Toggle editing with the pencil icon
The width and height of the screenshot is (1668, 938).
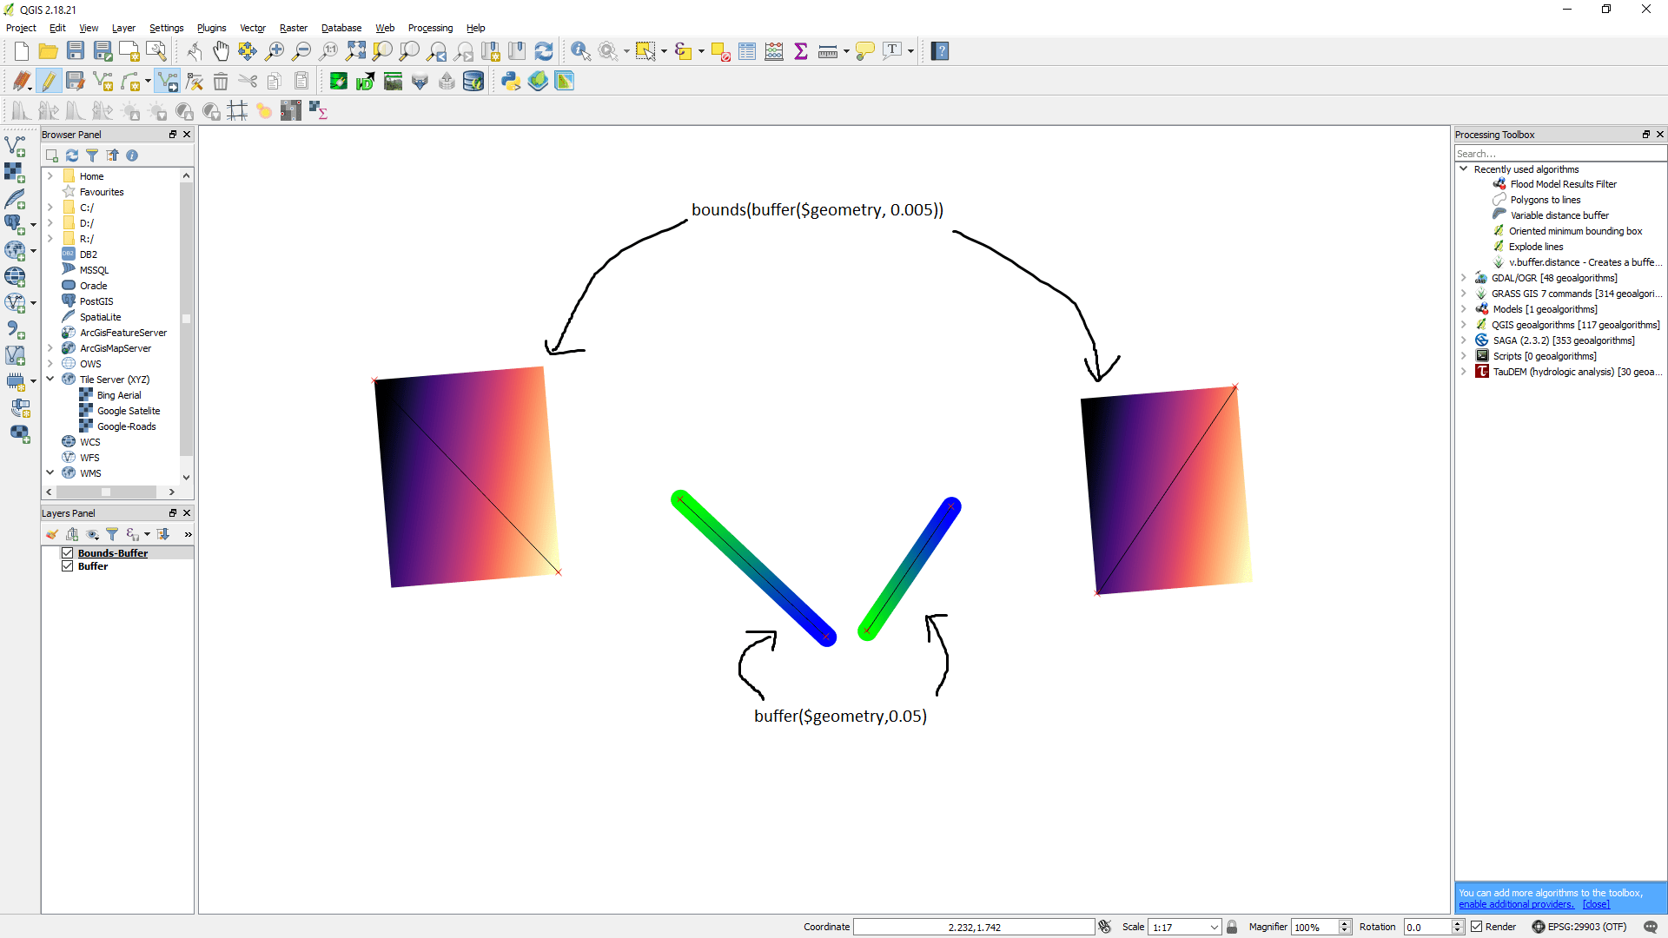point(49,81)
